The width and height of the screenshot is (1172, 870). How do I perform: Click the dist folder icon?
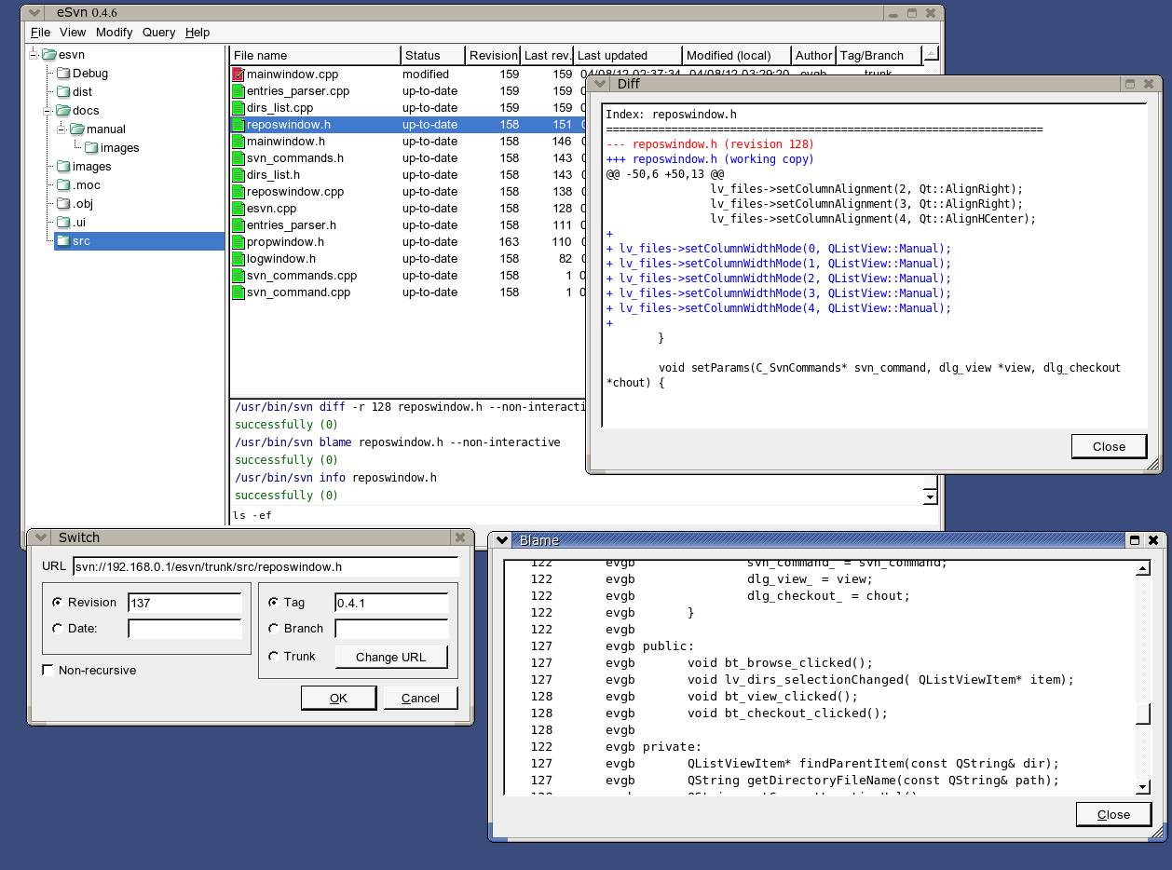tap(63, 91)
